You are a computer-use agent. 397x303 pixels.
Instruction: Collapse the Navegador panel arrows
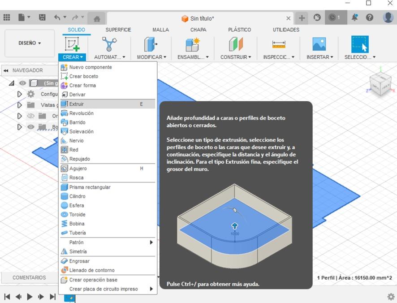coord(6,70)
